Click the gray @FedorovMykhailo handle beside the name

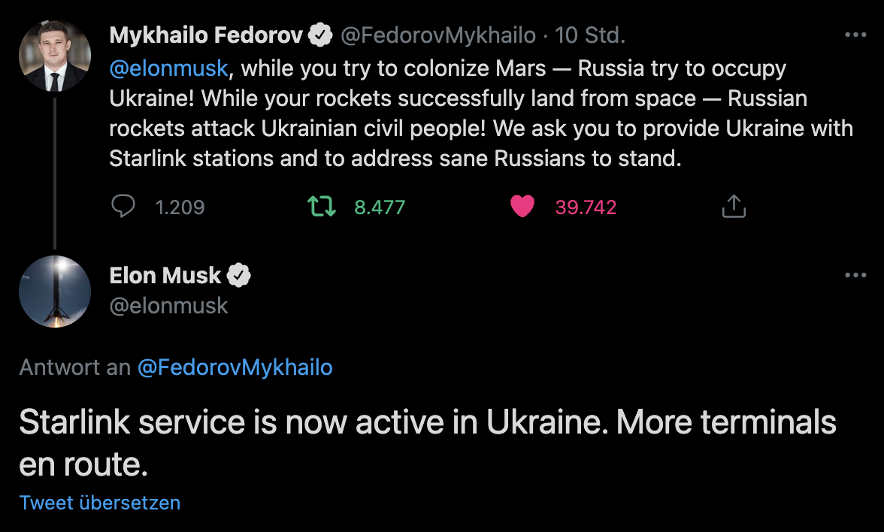tap(438, 35)
